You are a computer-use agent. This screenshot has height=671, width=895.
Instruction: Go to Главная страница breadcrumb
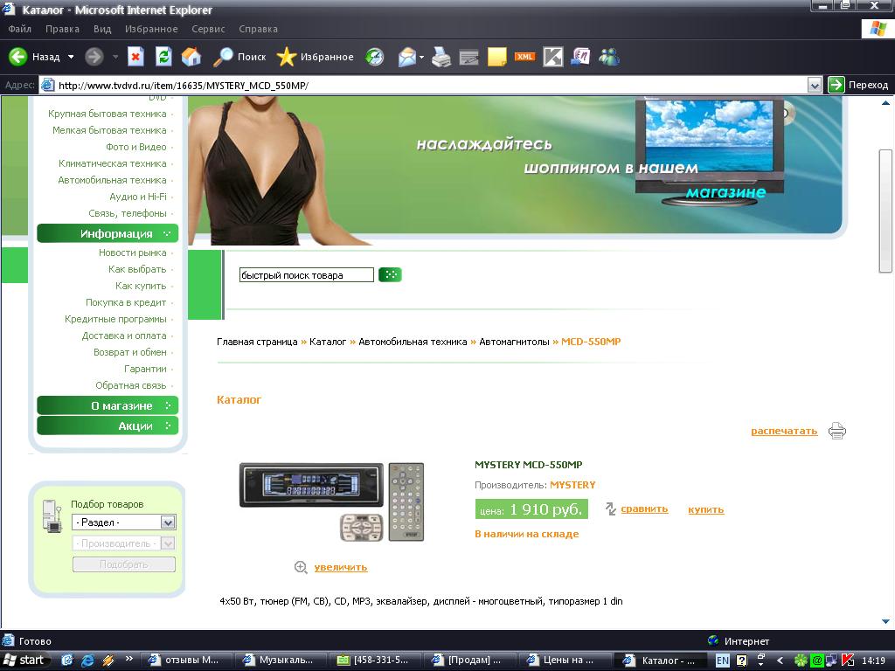coord(257,342)
